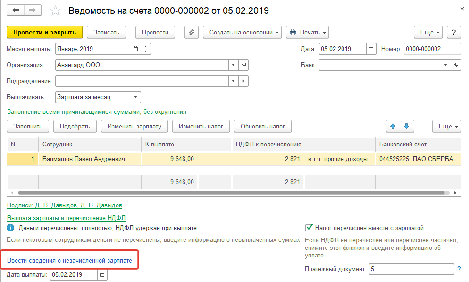Open calendar for Дата выплаты field
The width and height of the screenshot is (469, 282).
coord(102,274)
